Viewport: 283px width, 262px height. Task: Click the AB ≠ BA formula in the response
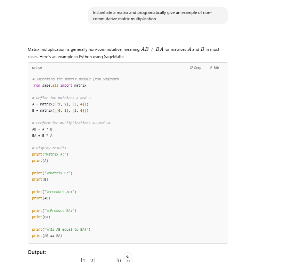click(152, 49)
